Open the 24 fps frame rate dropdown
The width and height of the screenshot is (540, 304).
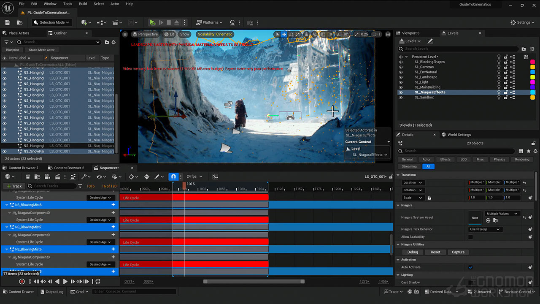pos(194,176)
